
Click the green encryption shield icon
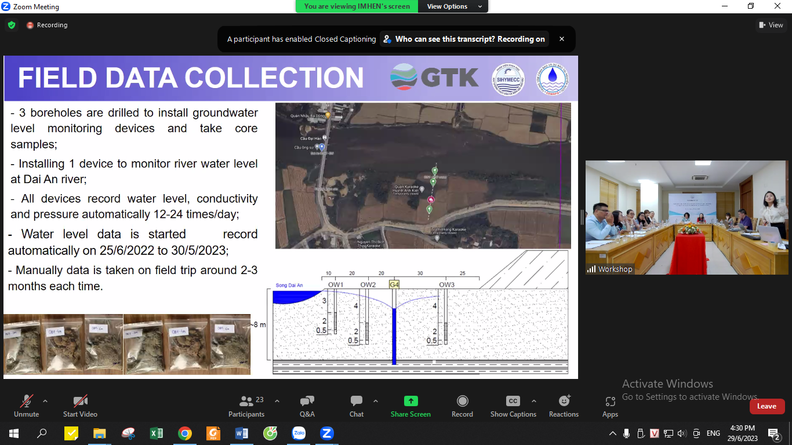pos(12,25)
